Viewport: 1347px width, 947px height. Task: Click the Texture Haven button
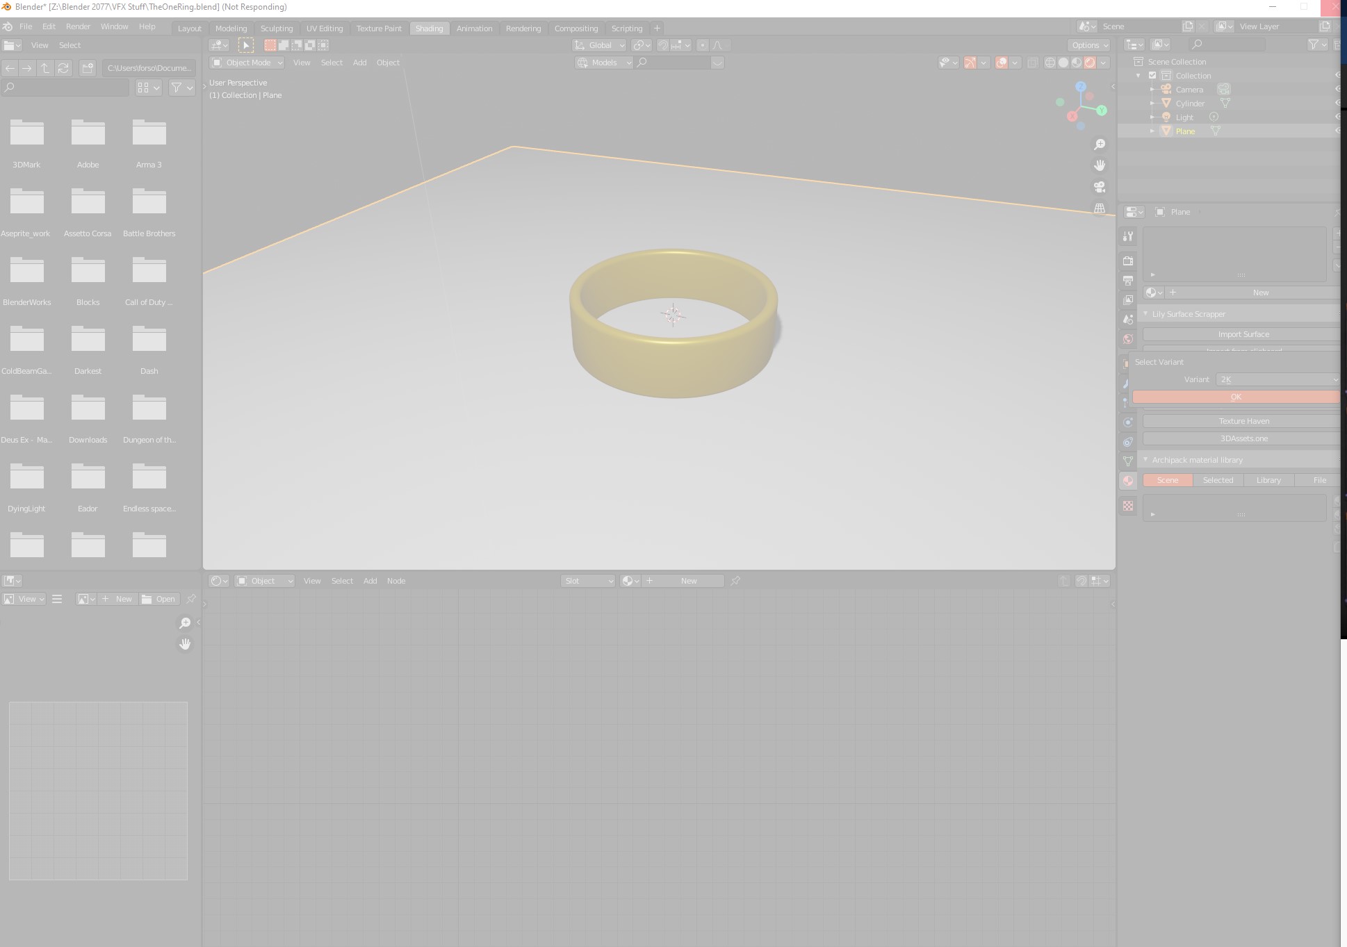click(1243, 421)
